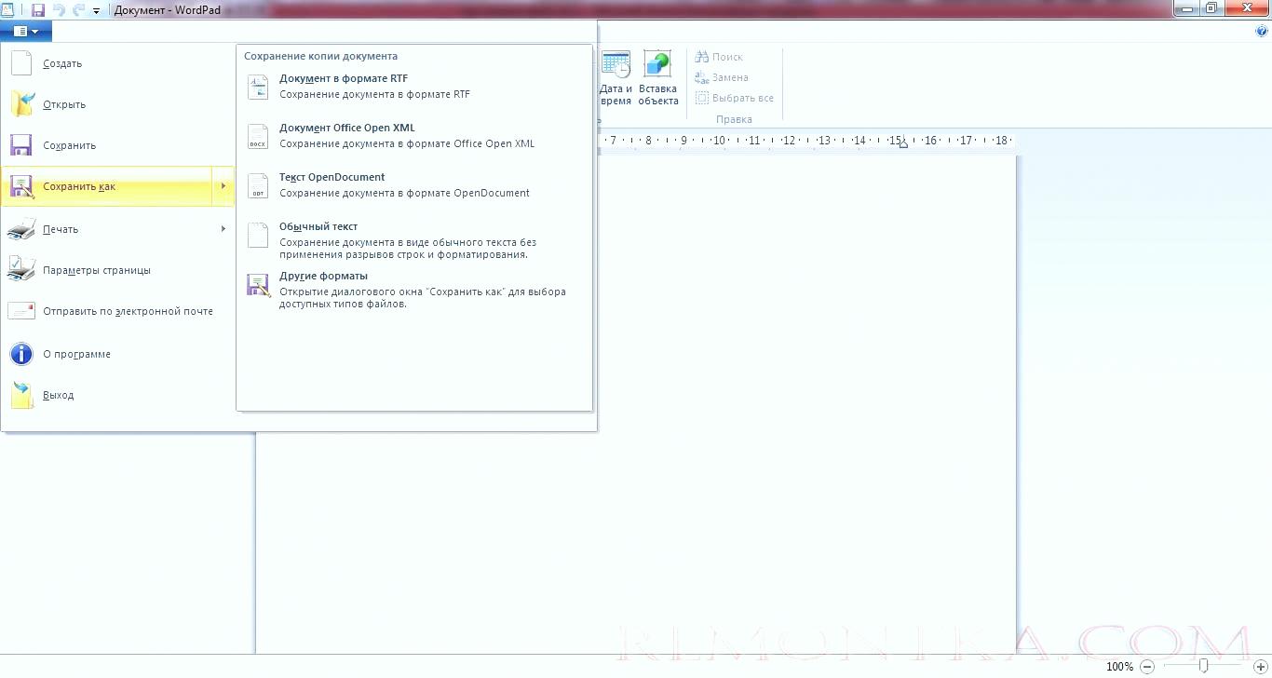Select Создать menu entry
This screenshot has height=678, width=1272.
(x=117, y=63)
